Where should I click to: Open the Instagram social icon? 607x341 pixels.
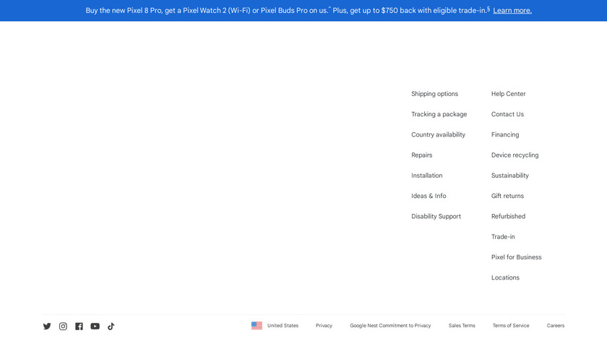(x=63, y=326)
